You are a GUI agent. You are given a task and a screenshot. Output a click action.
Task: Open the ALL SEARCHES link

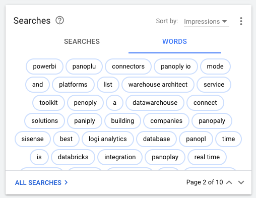(41, 182)
